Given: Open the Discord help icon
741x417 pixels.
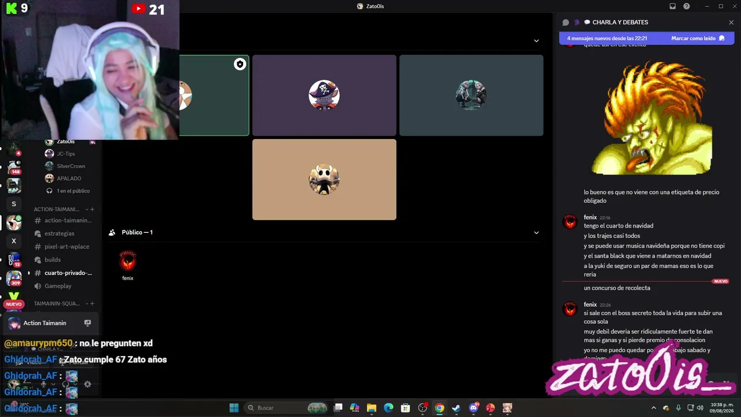Looking at the screenshot, I should pos(687,6).
